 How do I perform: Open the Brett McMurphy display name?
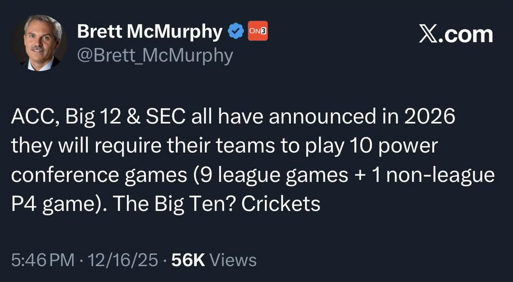[x=150, y=32]
